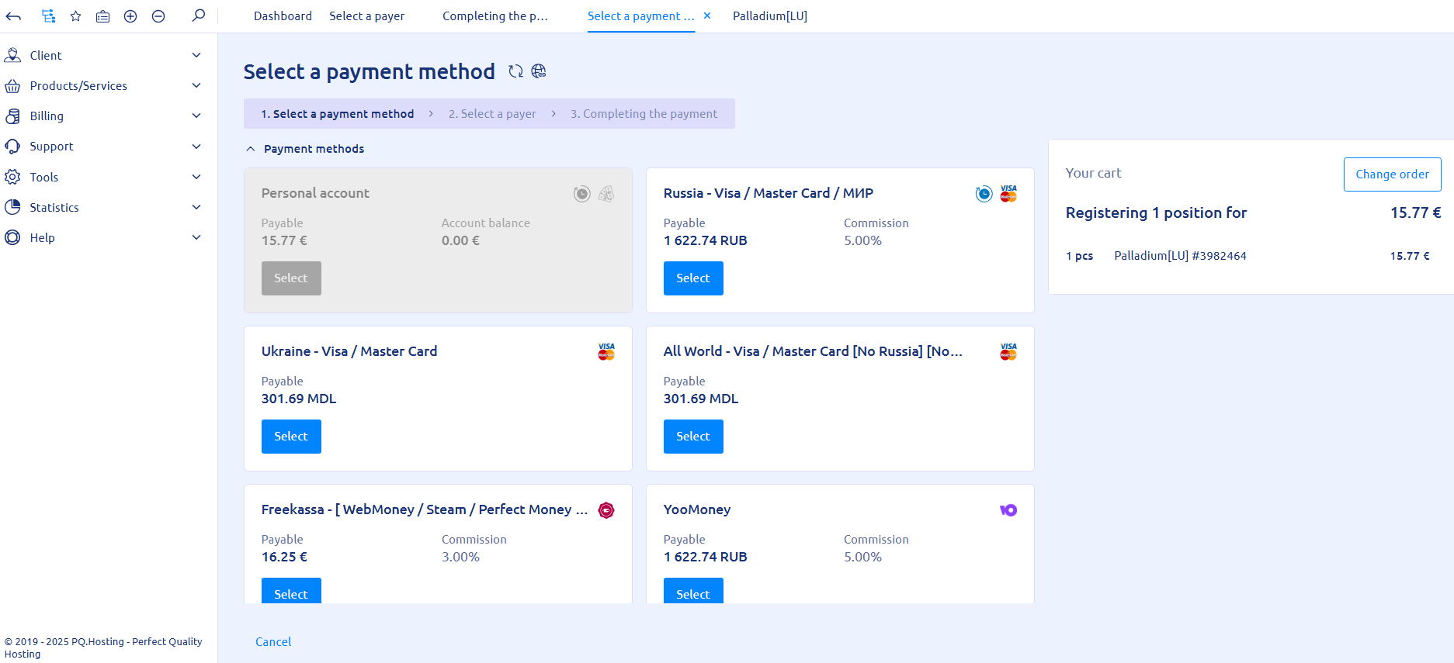This screenshot has width=1454, height=663.
Task: Click the Client sidebar icon
Action: 12,55
